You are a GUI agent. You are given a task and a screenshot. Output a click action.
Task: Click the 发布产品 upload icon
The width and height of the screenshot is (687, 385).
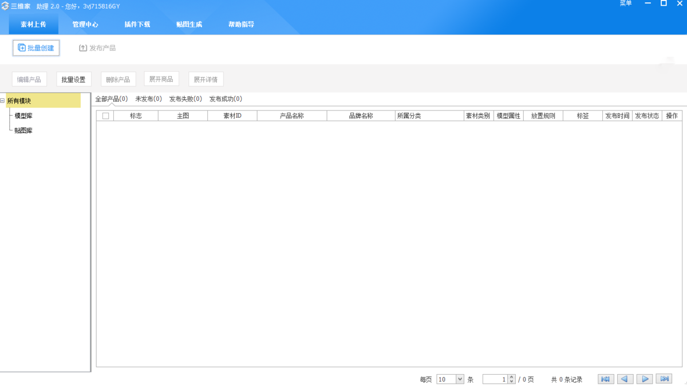coord(82,48)
